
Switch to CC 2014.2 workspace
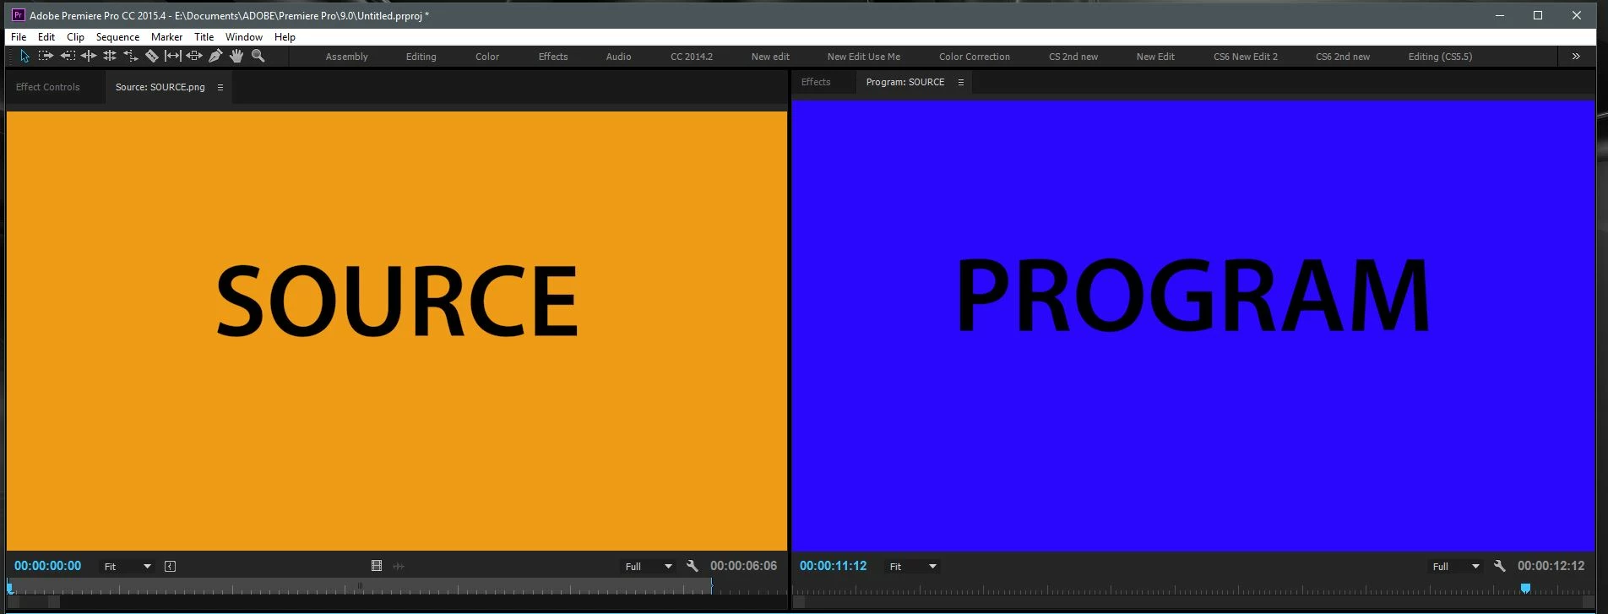pos(692,57)
